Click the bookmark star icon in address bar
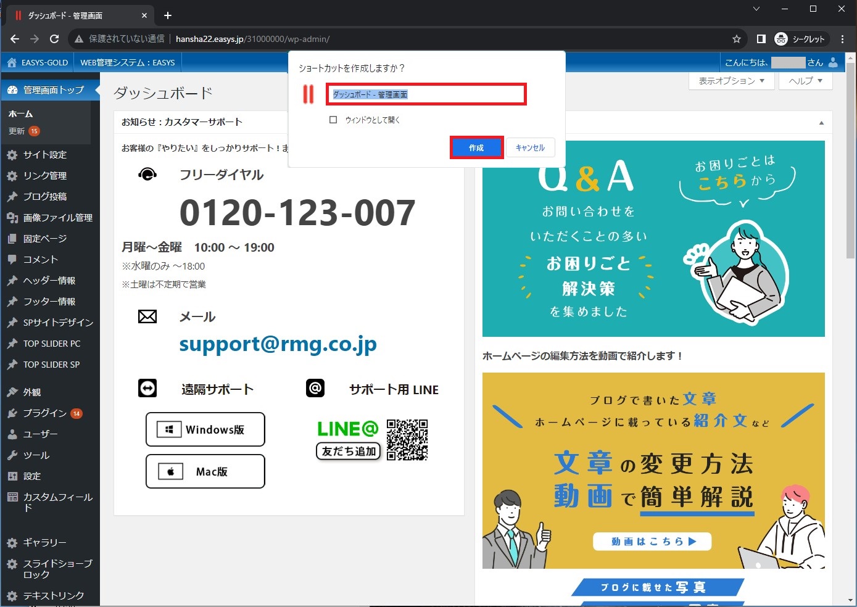Image resolution: width=857 pixels, height=607 pixels. tap(736, 39)
